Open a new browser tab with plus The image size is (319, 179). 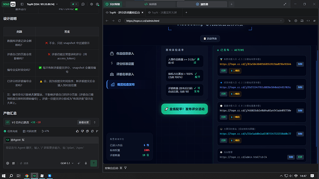click(x=186, y=12)
